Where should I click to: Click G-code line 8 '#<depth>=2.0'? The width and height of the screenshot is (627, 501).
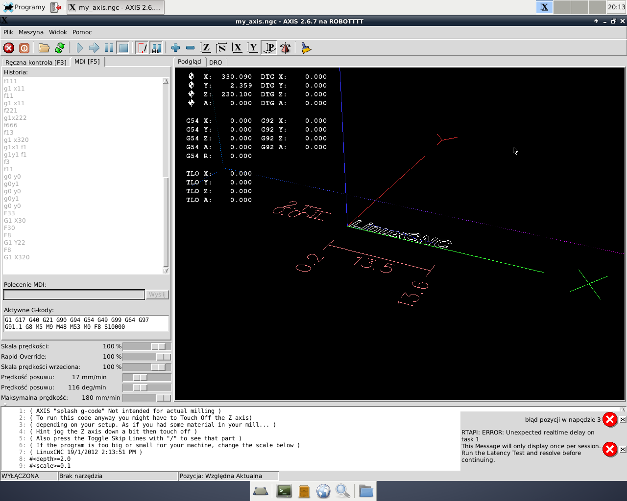[49, 459]
